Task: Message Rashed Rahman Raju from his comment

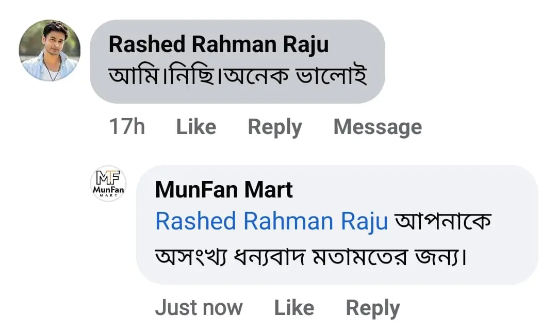Action: (378, 127)
